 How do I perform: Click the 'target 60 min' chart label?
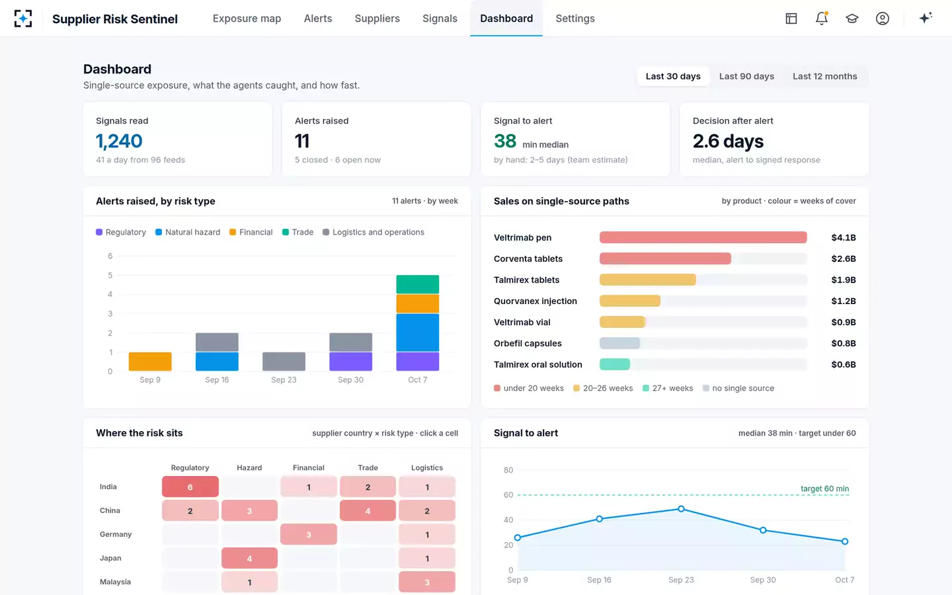824,489
